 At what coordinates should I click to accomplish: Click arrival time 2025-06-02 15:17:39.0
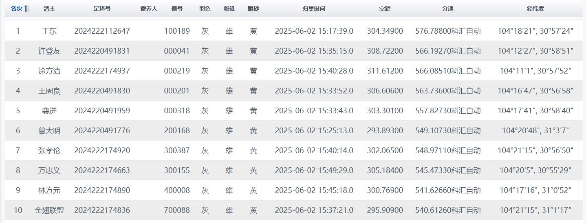point(314,31)
